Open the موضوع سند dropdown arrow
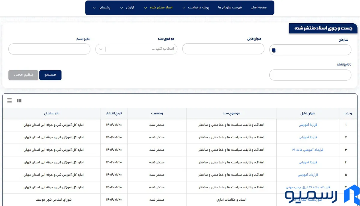Viewport: 360px width, 206px height. (101, 49)
